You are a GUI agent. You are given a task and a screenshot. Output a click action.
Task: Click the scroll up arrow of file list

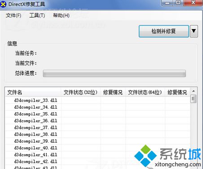click(x=194, y=91)
